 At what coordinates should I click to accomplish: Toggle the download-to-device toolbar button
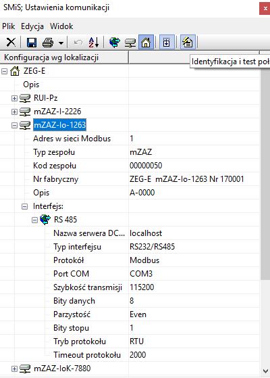point(167,43)
